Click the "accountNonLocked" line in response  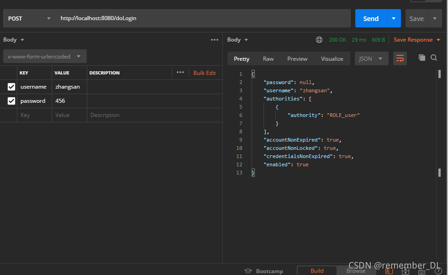point(301,148)
